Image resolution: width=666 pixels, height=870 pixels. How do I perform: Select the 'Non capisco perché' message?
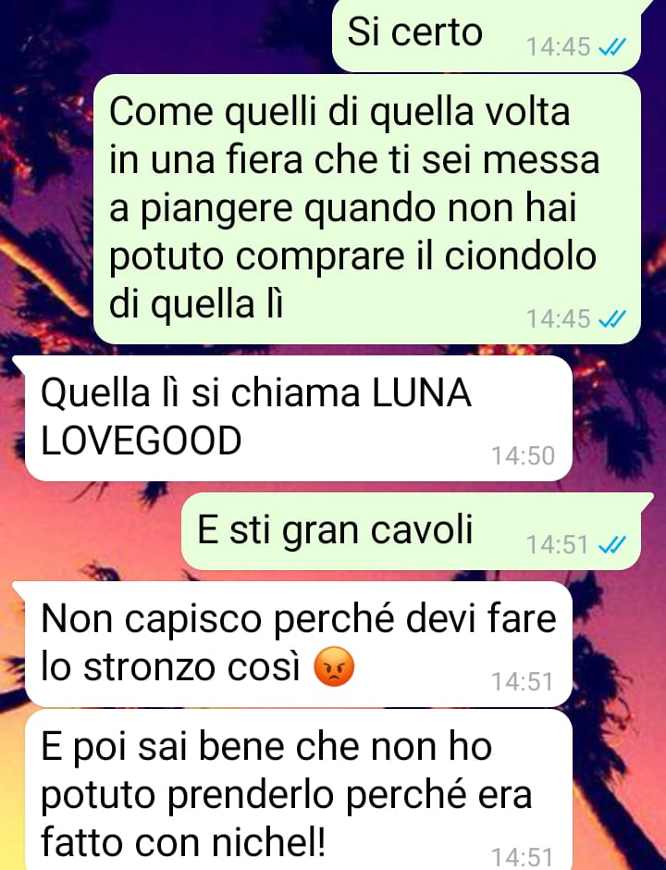tap(299, 644)
